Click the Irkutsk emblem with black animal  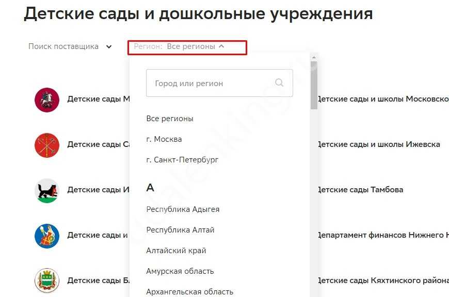(x=47, y=190)
